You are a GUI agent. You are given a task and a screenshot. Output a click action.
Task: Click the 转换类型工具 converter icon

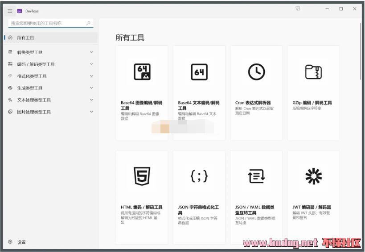[x=10, y=52]
